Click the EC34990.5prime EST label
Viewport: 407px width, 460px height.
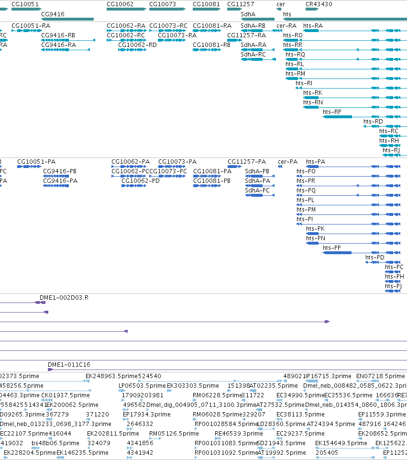click(300, 395)
